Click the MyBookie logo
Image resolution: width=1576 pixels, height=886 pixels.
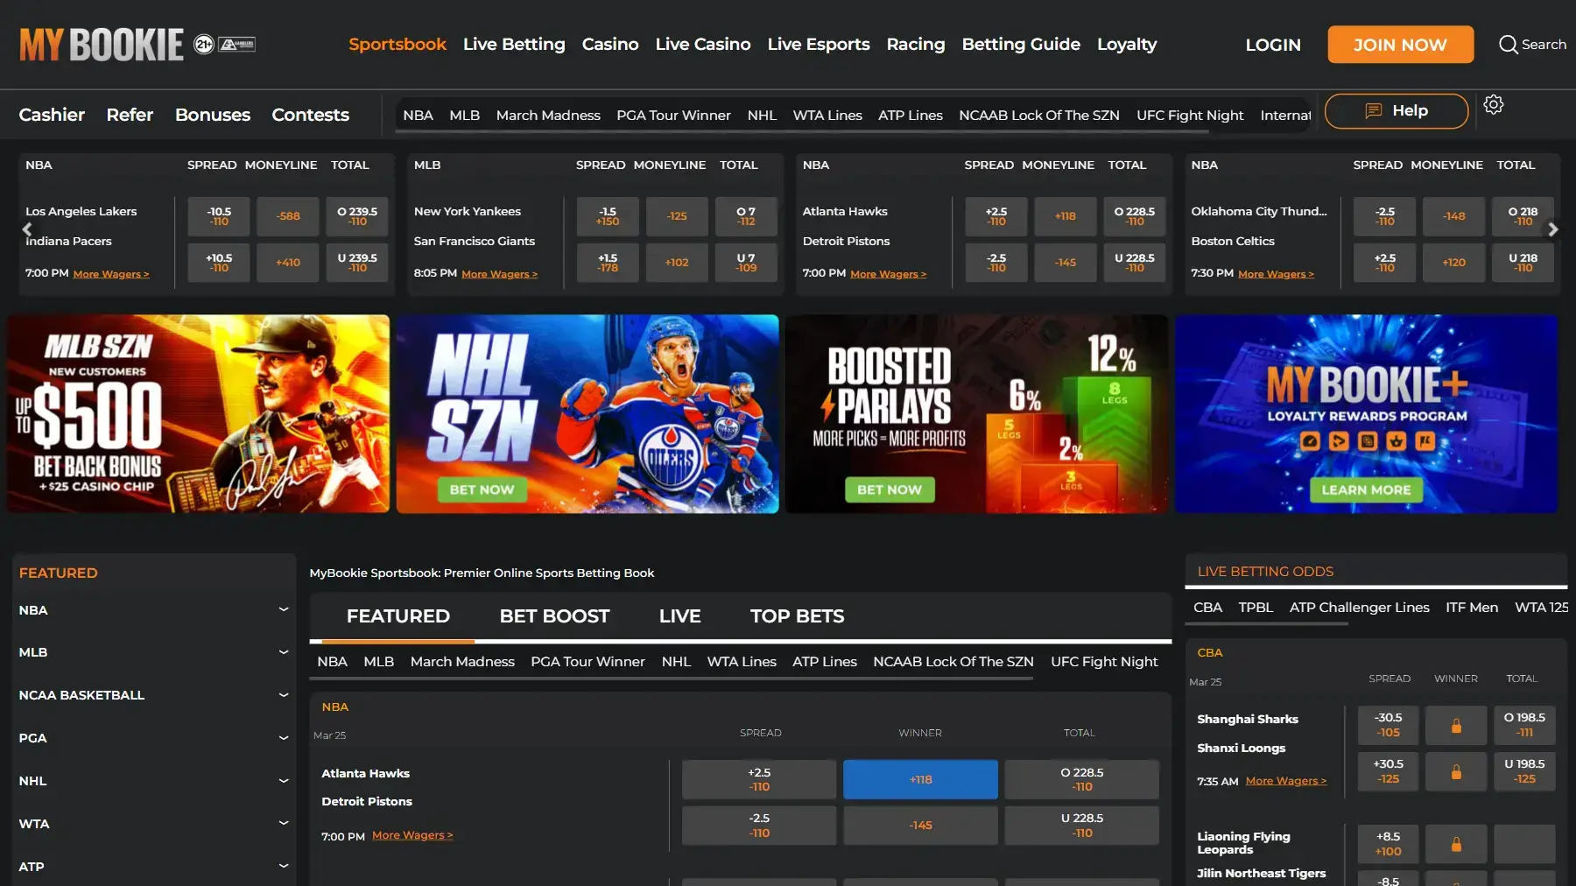(x=102, y=45)
